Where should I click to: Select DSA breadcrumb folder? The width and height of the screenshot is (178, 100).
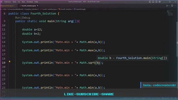tap(5, 9)
